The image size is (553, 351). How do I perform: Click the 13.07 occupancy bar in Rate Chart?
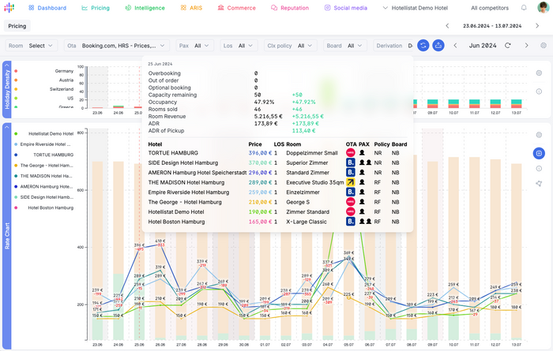(x=517, y=252)
